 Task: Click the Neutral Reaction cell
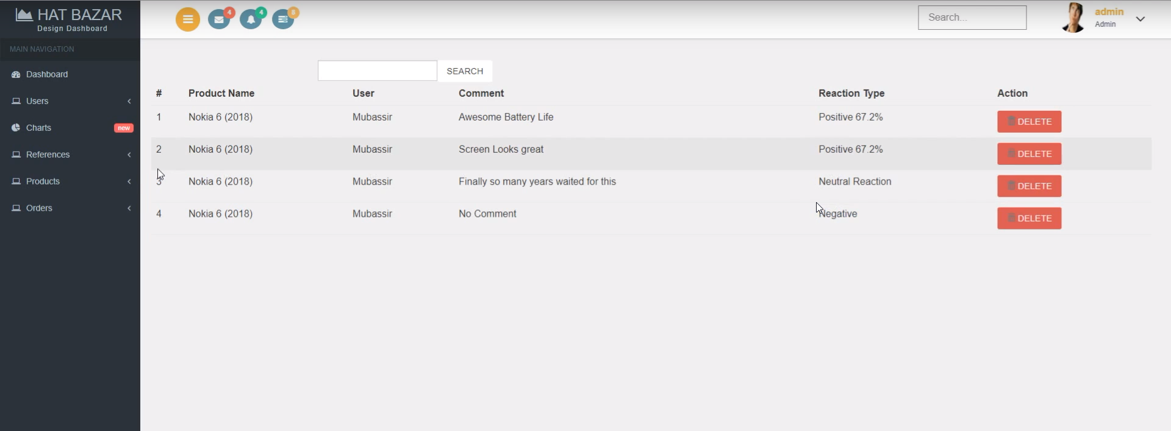[x=855, y=181]
